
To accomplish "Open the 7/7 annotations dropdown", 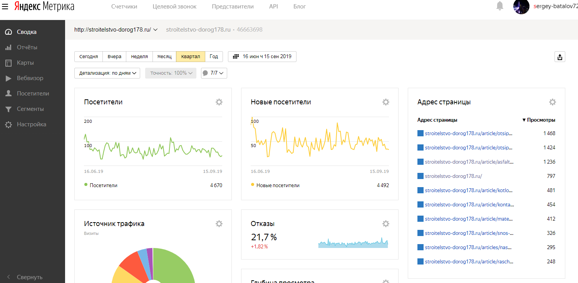I will click(214, 73).
